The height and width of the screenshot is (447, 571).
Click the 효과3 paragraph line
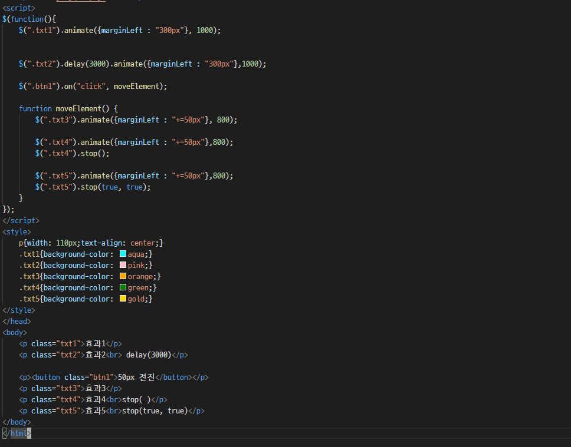tap(70, 389)
